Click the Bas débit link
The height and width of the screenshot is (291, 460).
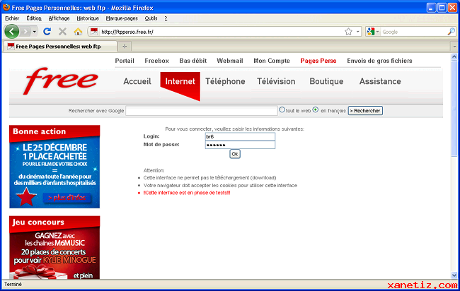click(x=192, y=61)
